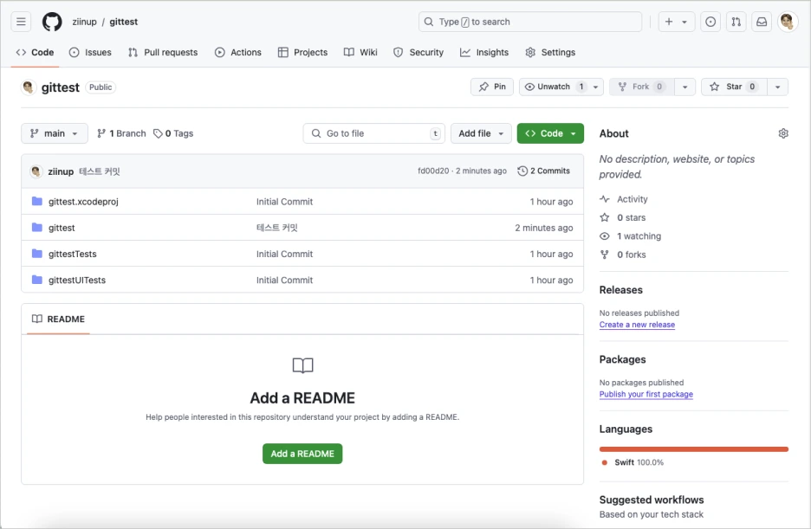Expand the Unwatch notifications dropdown
The image size is (811, 529).
pos(595,87)
